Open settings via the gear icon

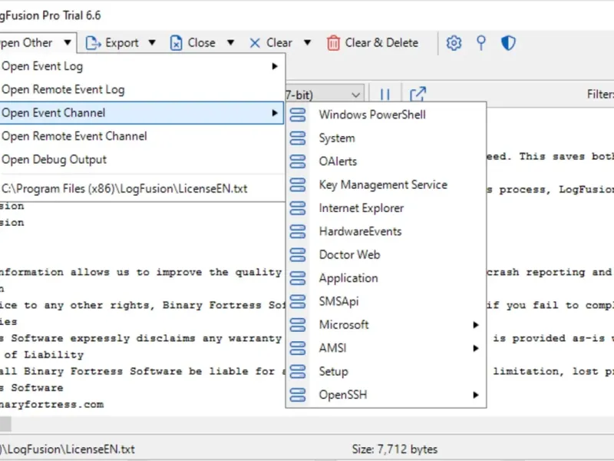[454, 43]
